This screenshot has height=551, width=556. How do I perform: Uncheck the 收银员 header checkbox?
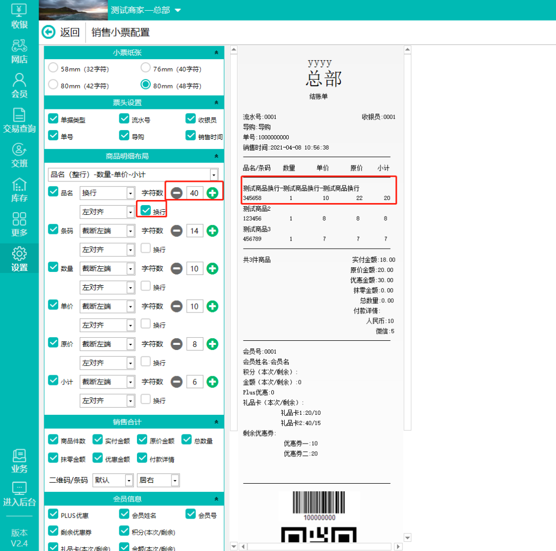[191, 119]
